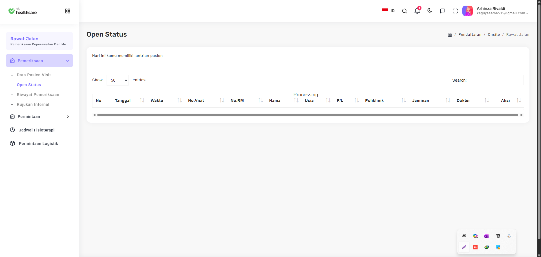This screenshot has height=257, width=541.
Task: Open the account dropdown next to email
Action: (x=527, y=13)
